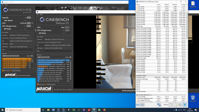Open File menu in Cinebench R15
This screenshot has height=112, width=199.
pyautogui.click(x=2, y=5)
